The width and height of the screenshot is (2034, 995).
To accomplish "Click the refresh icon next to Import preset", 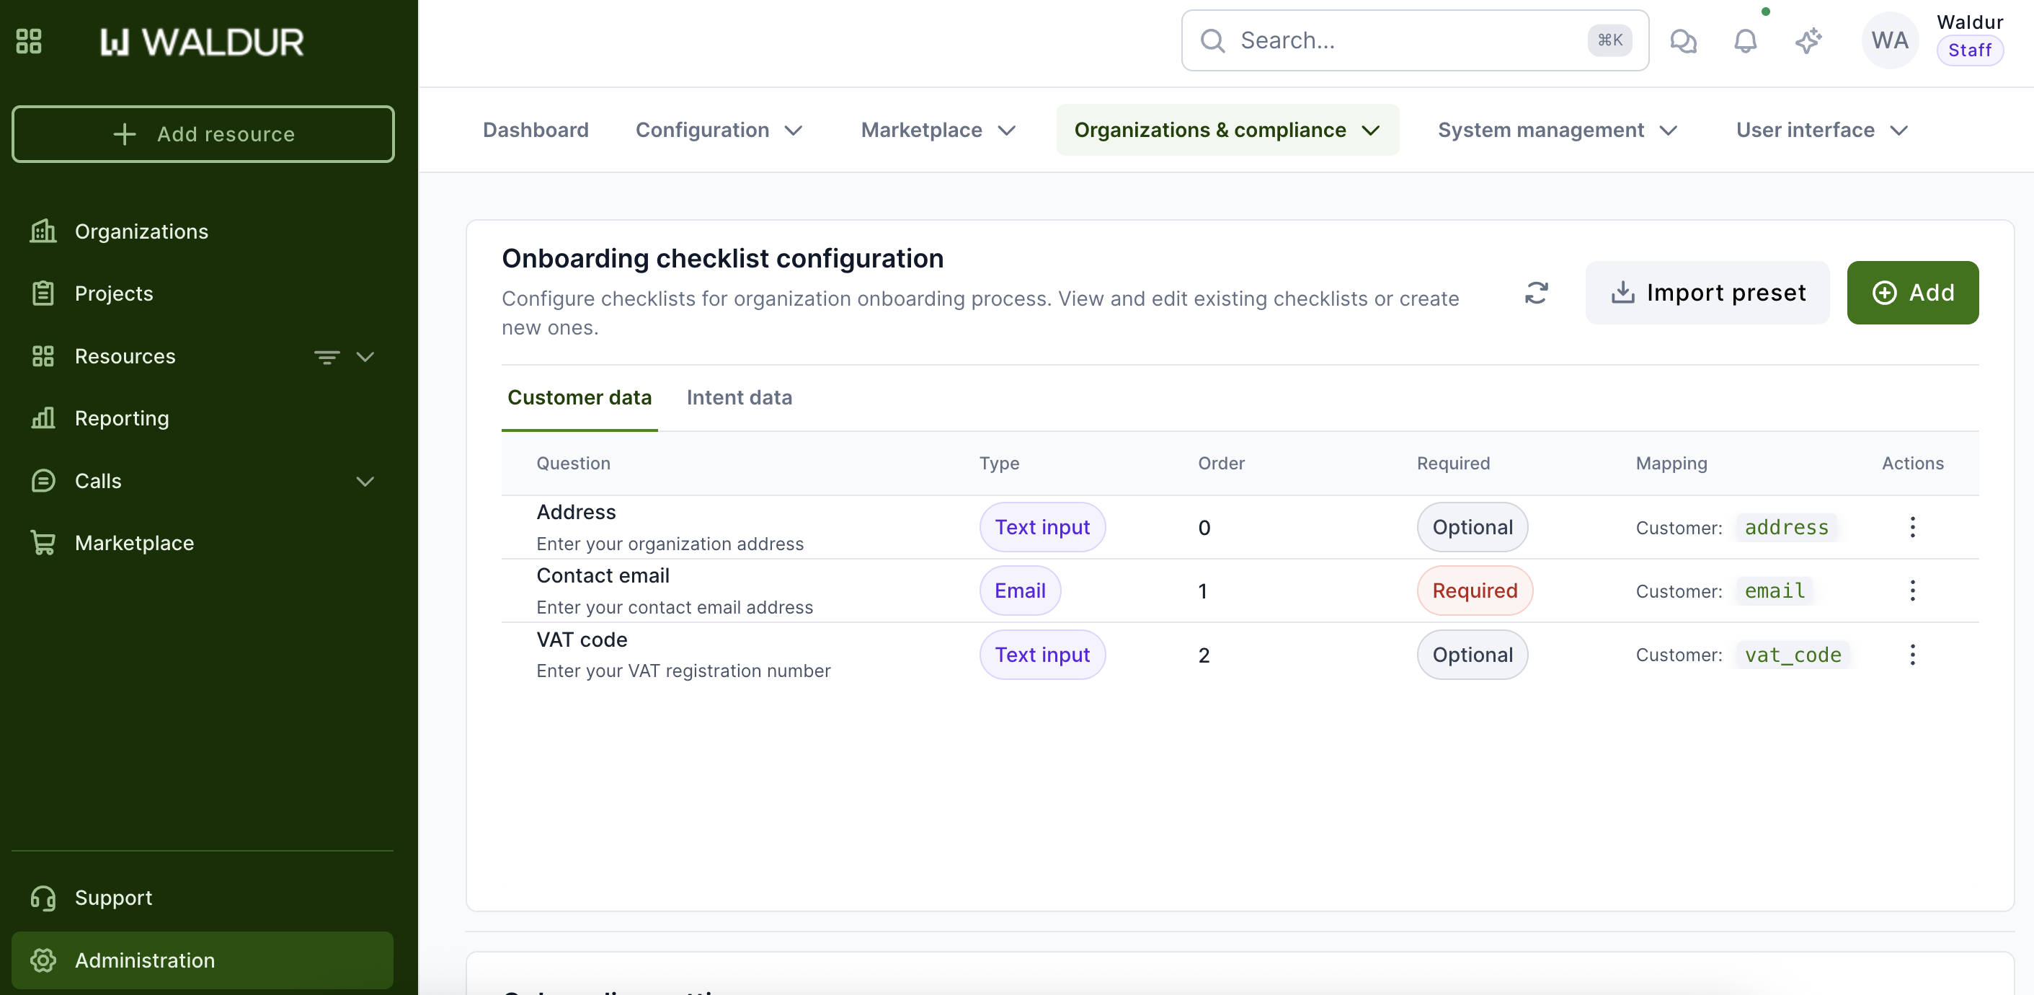I will (1536, 293).
